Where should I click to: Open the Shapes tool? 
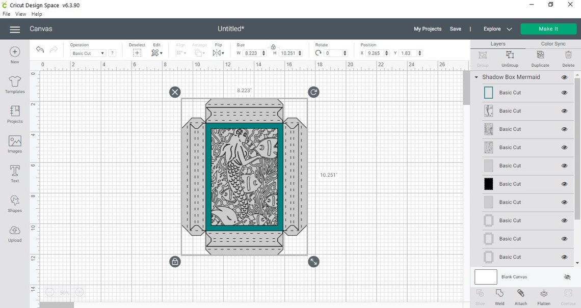tap(14, 203)
